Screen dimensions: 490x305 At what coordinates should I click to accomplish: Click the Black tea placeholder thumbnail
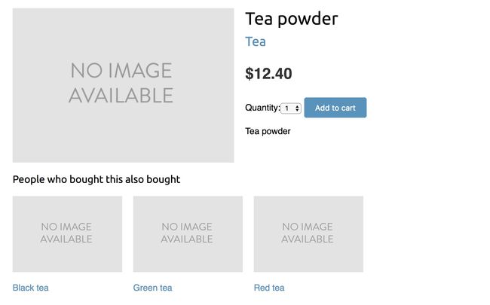pos(67,233)
